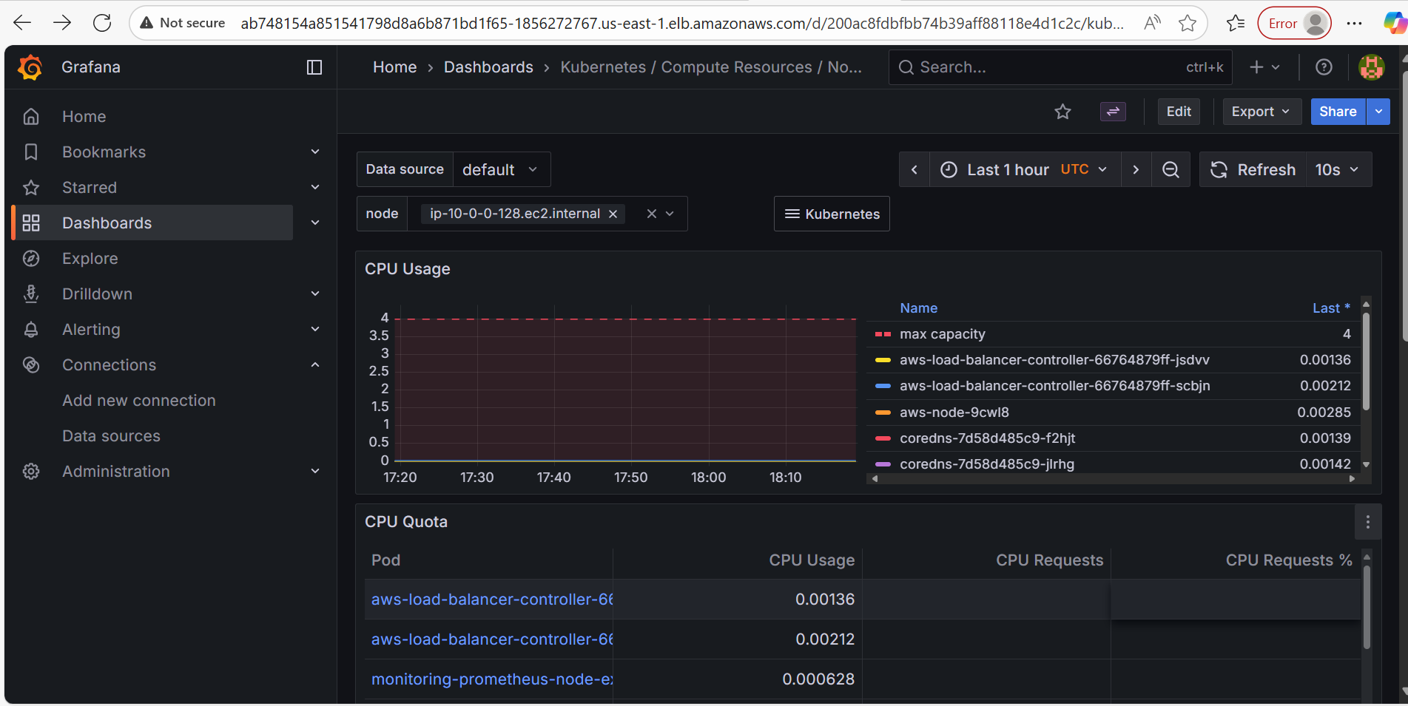Shift time range backward
The image size is (1408, 706).
pyautogui.click(x=914, y=170)
